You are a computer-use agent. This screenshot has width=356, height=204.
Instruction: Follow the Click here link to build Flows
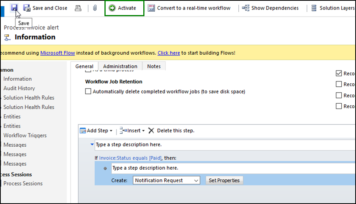[169, 53]
